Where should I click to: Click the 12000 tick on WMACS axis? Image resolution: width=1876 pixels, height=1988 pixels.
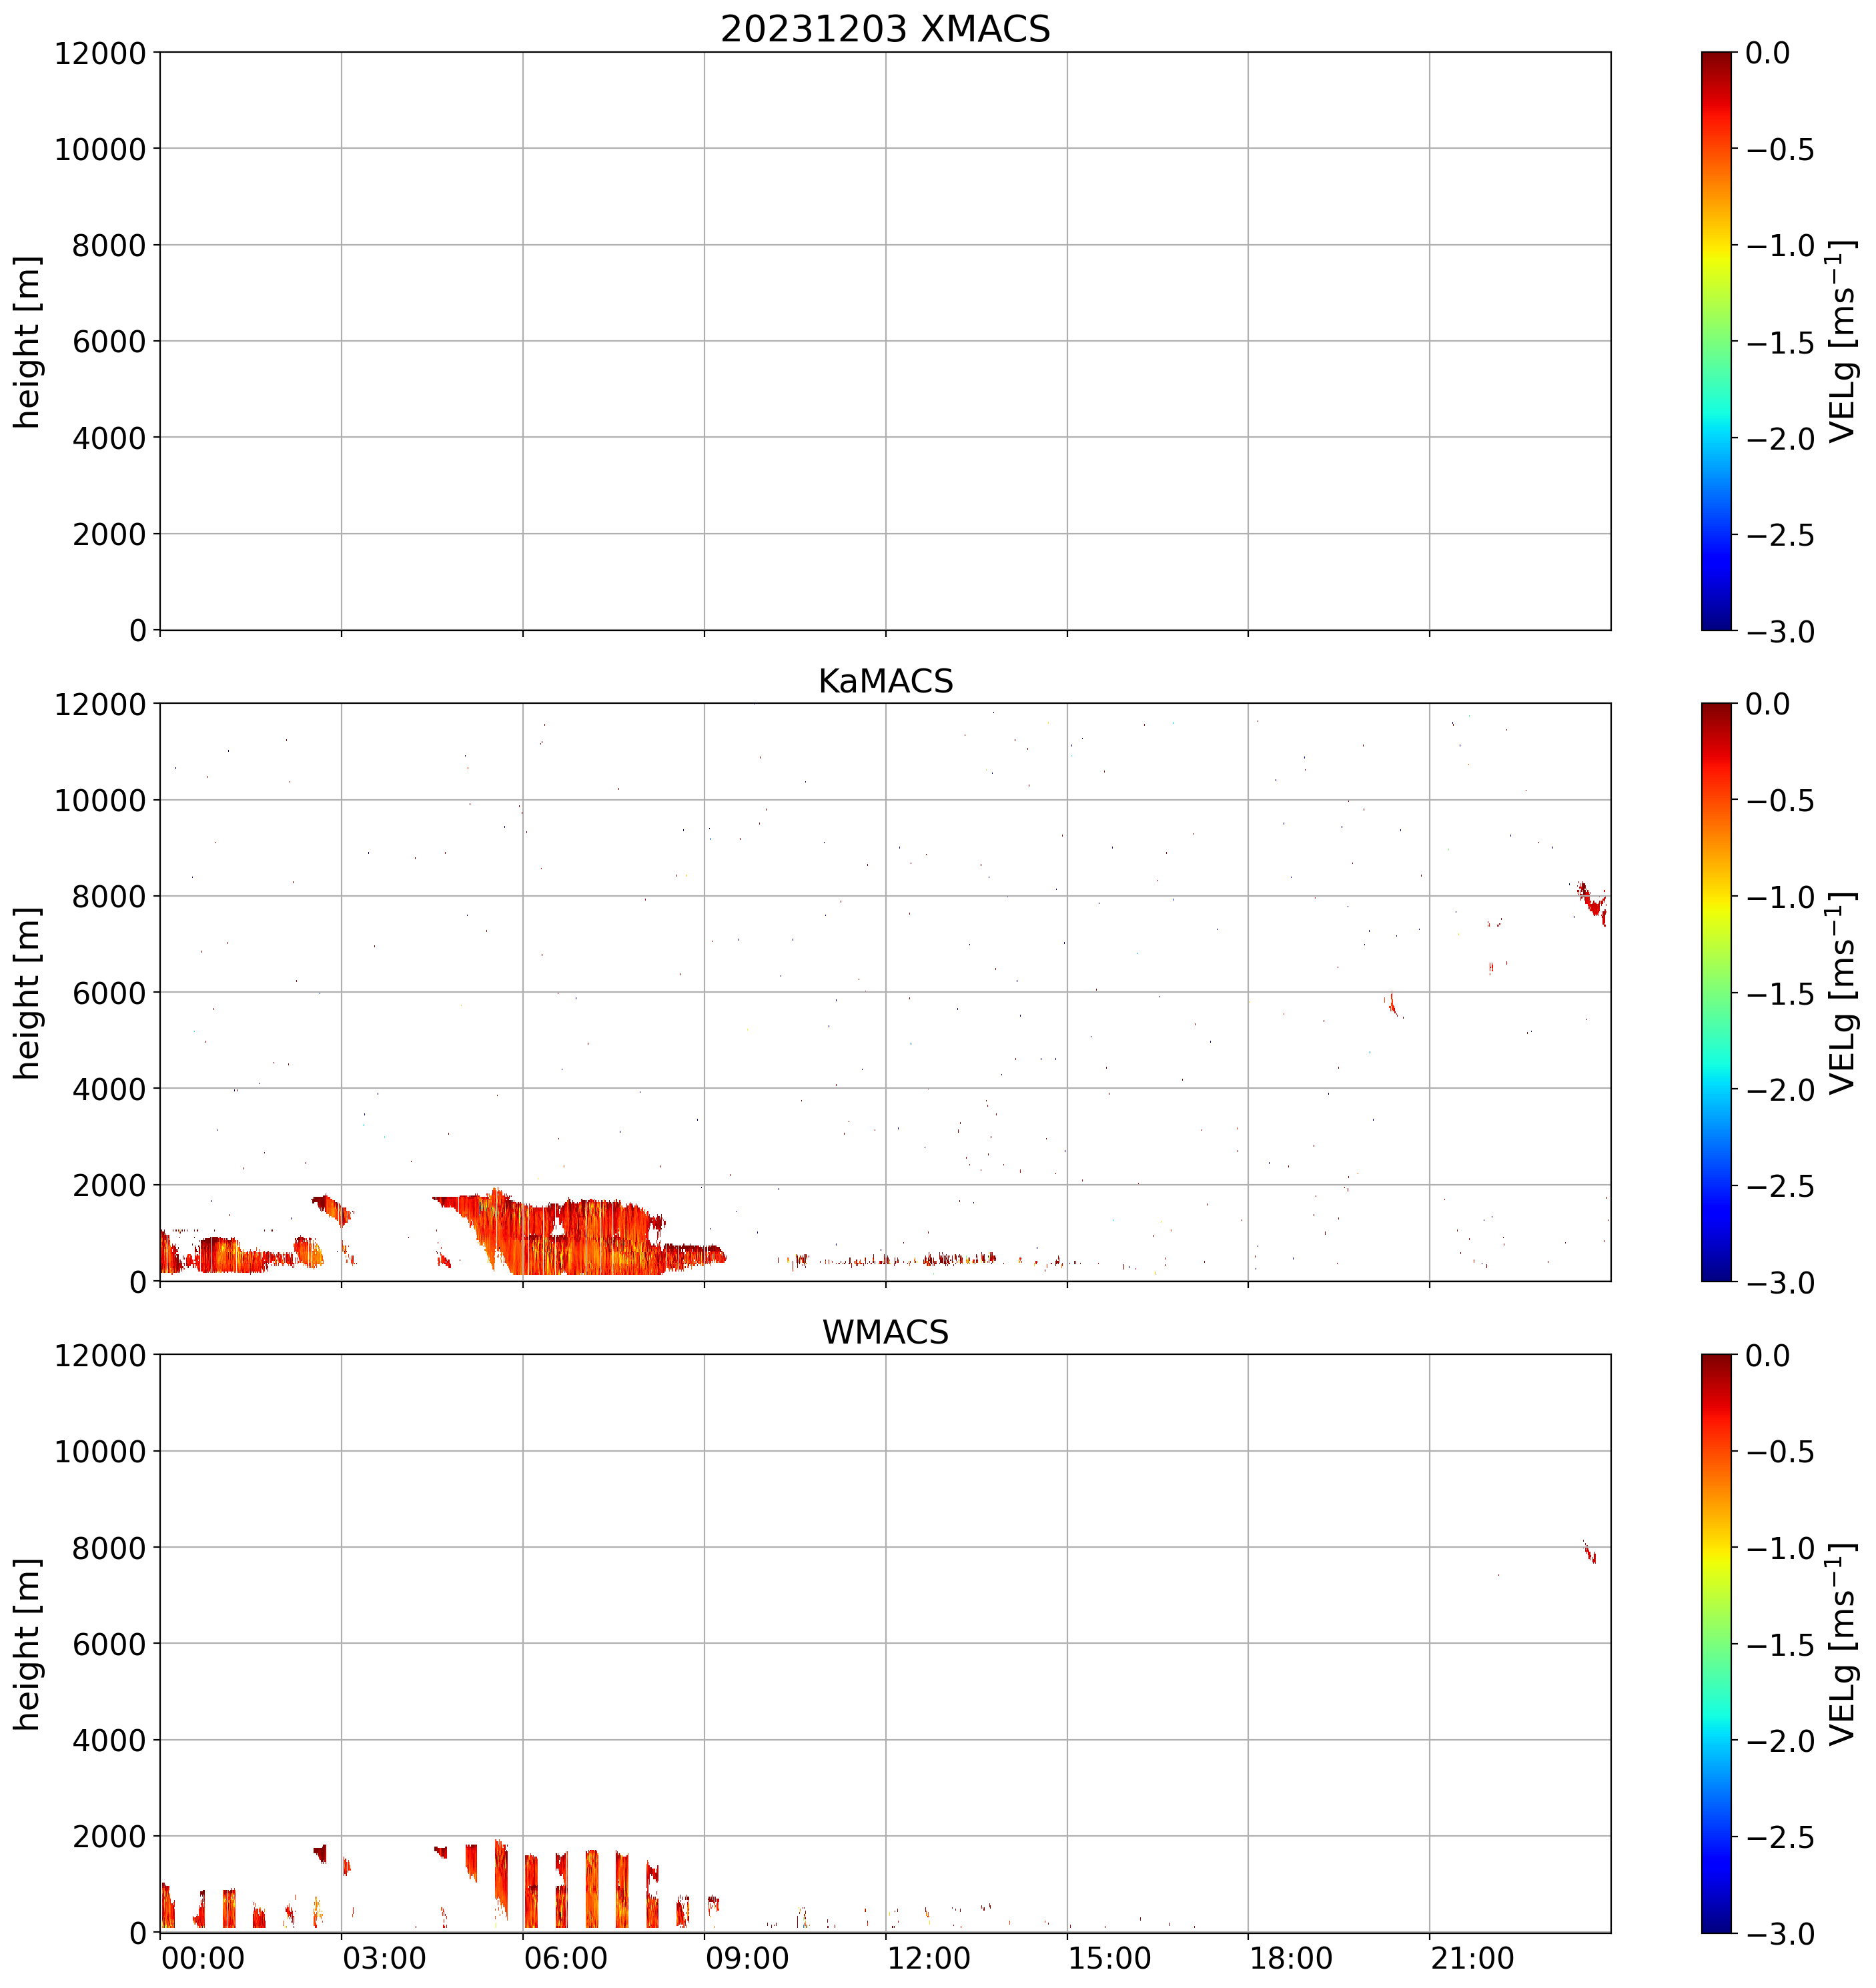click(x=100, y=1355)
